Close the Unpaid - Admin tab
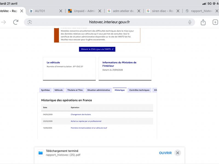 click(x=100, y=11)
